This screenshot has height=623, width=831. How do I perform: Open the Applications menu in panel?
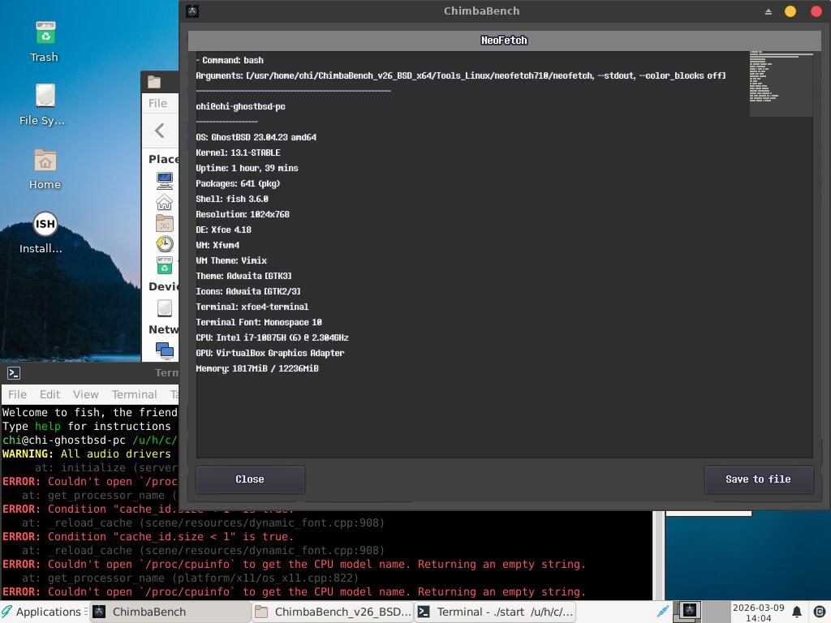click(44, 612)
